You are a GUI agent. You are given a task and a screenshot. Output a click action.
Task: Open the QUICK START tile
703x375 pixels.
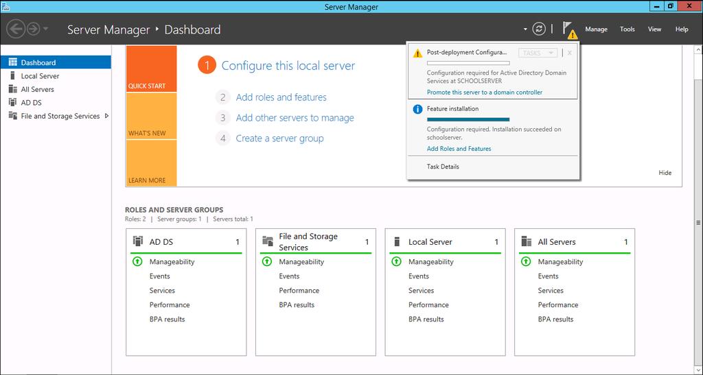click(x=152, y=69)
